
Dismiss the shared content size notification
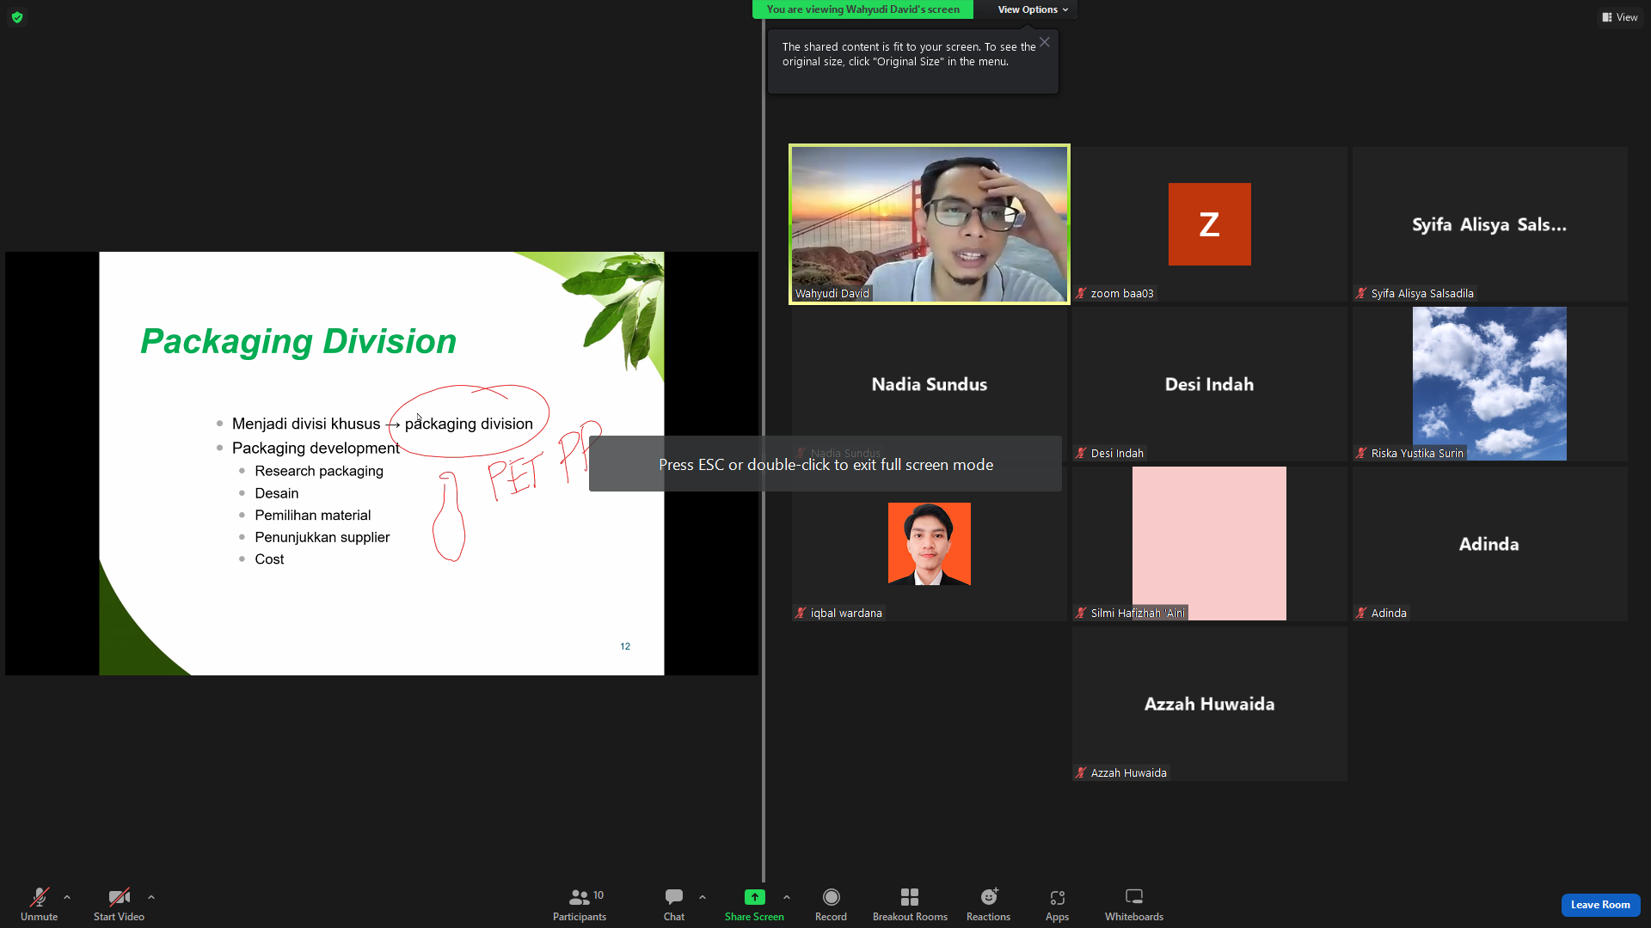point(1044,42)
